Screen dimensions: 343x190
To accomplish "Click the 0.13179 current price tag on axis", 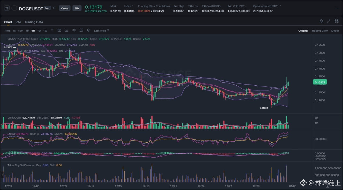I will coord(320,82).
